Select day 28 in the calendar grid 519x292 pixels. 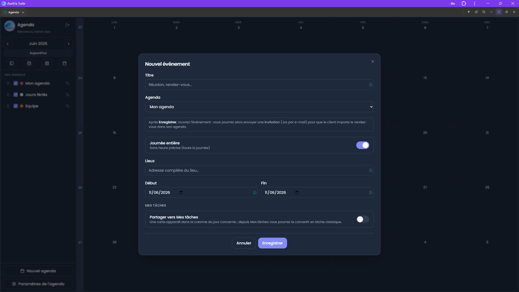tap(487, 187)
